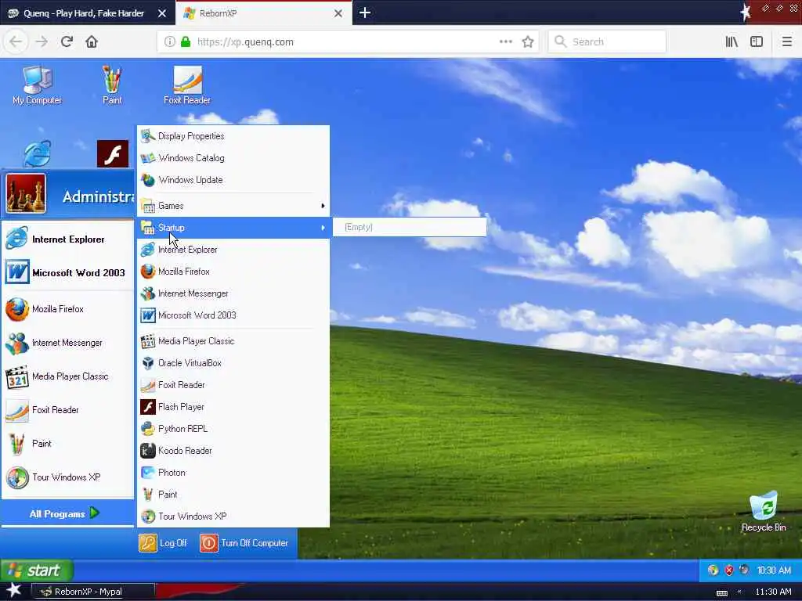Open browser hamburger menu

point(786,42)
